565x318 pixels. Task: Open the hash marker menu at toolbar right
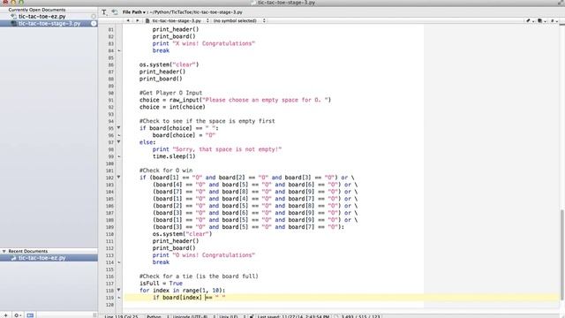coord(554,21)
